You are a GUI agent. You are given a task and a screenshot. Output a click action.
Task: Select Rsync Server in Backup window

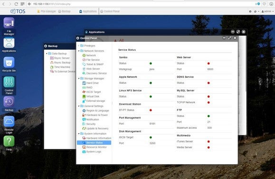[x=60, y=58]
